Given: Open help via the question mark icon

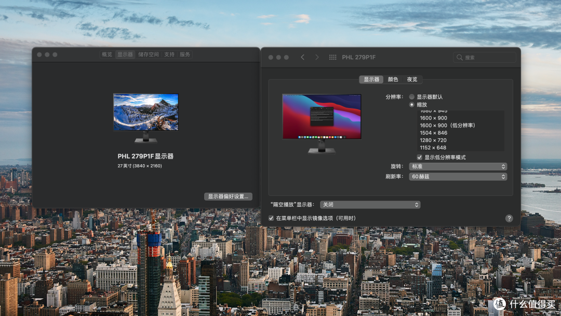Looking at the screenshot, I should pyautogui.click(x=509, y=218).
